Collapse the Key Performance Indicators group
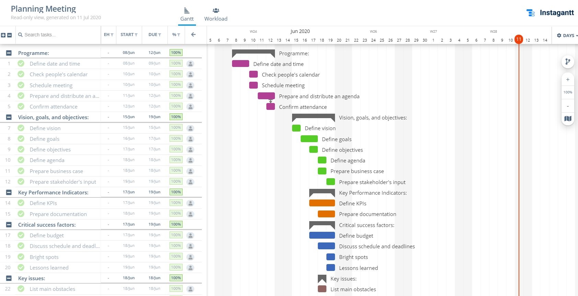Screen dimensions: 578x296 9,192
